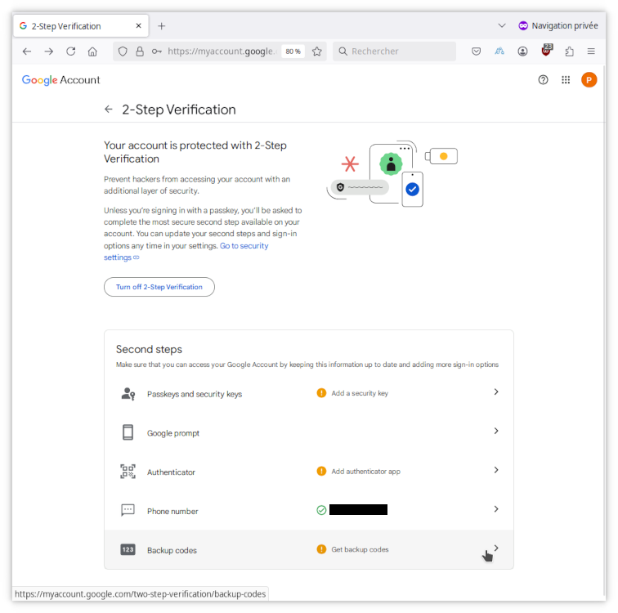This screenshot has width=618, height=613.
Task: Click the warning icon beside Add a security key
Action: [321, 393]
